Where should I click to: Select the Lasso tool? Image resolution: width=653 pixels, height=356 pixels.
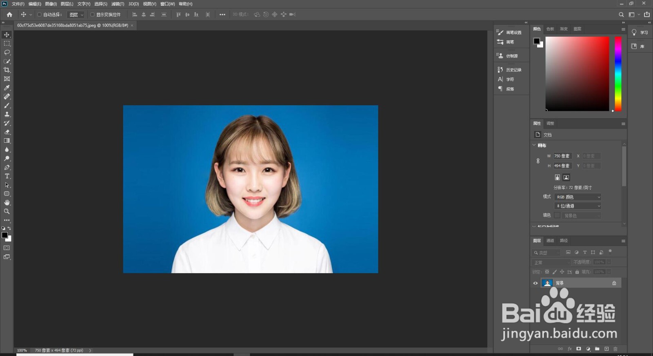coord(7,53)
